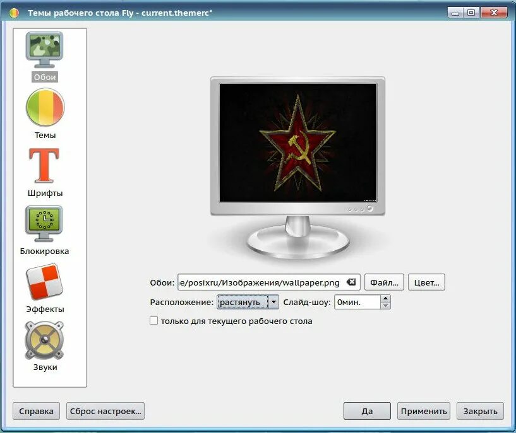The width and height of the screenshot is (516, 433).
Task: Open the Обои wallpaper section icon
Action: [x=45, y=50]
